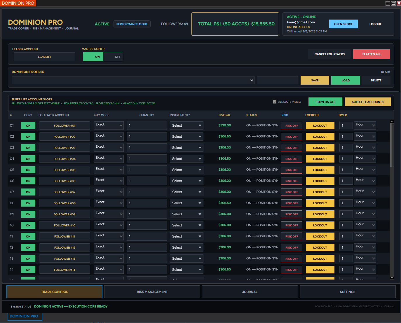Open Qty Mode dropdown for row 01
The image size is (401, 323).
pos(109,125)
